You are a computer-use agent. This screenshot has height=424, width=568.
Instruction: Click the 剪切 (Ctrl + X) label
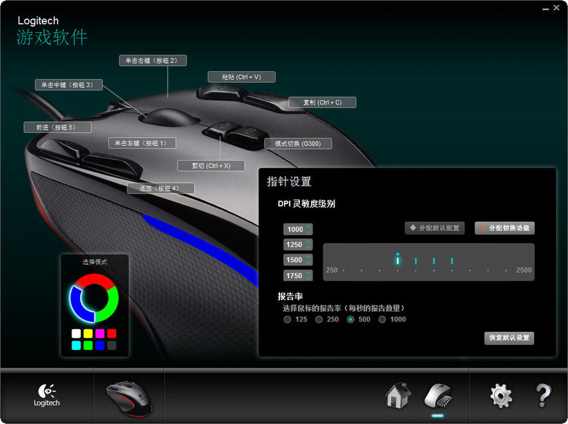211,165
